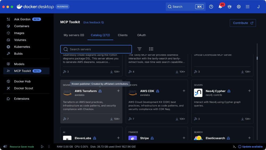Add the AWS CDK server with plus

pyautogui.click(x=184, y=91)
